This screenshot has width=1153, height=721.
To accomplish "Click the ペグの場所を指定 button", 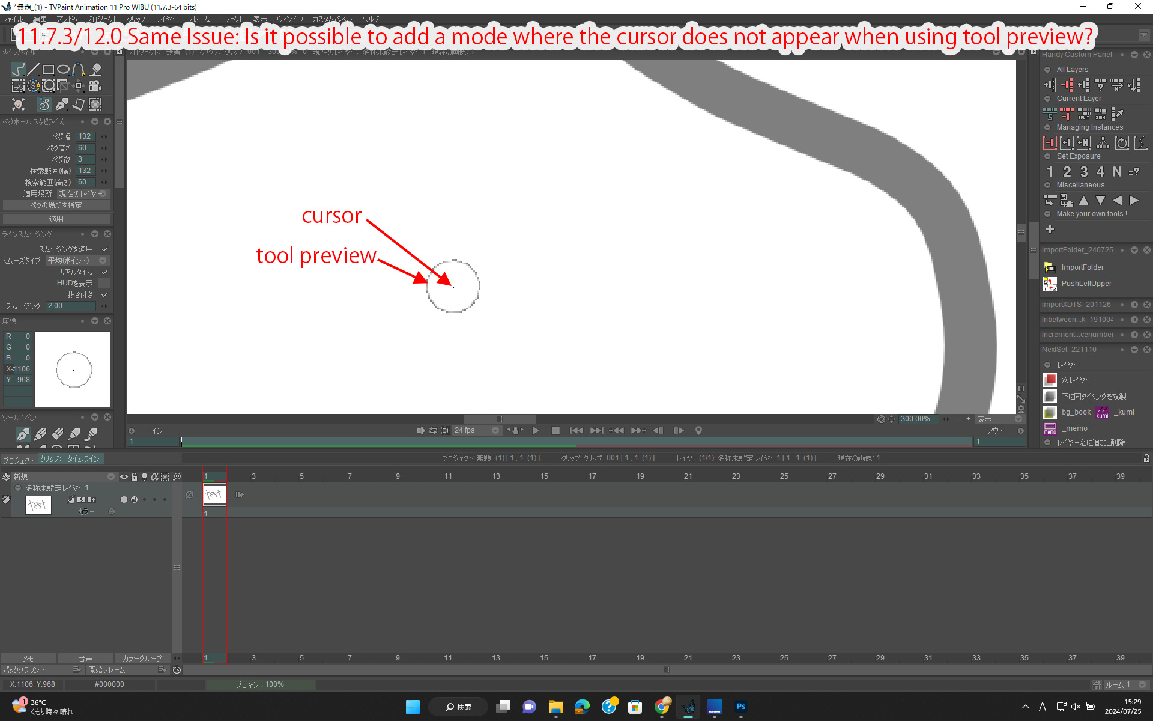I will [56, 205].
